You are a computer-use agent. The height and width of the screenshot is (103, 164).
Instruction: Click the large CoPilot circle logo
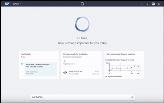(x=83, y=24)
